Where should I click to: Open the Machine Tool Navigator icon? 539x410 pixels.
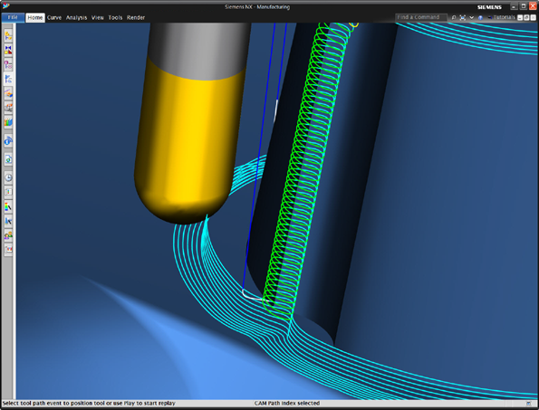tap(8, 93)
